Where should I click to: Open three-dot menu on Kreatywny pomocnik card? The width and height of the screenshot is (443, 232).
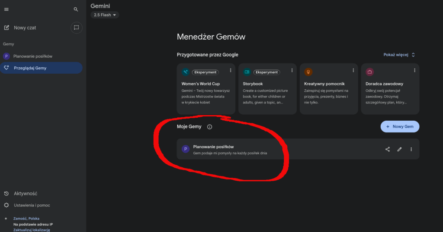click(353, 70)
